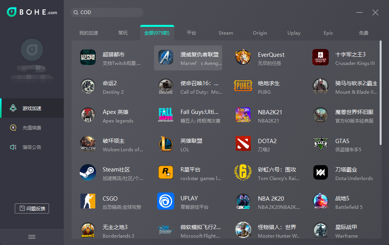The width and height of the screenshot is (389, 245).
Task: Choose the Steam community icon
Action: 88,172
